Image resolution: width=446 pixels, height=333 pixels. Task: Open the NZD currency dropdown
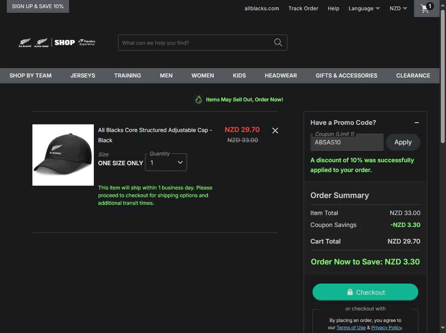click(x=398, y=8)
